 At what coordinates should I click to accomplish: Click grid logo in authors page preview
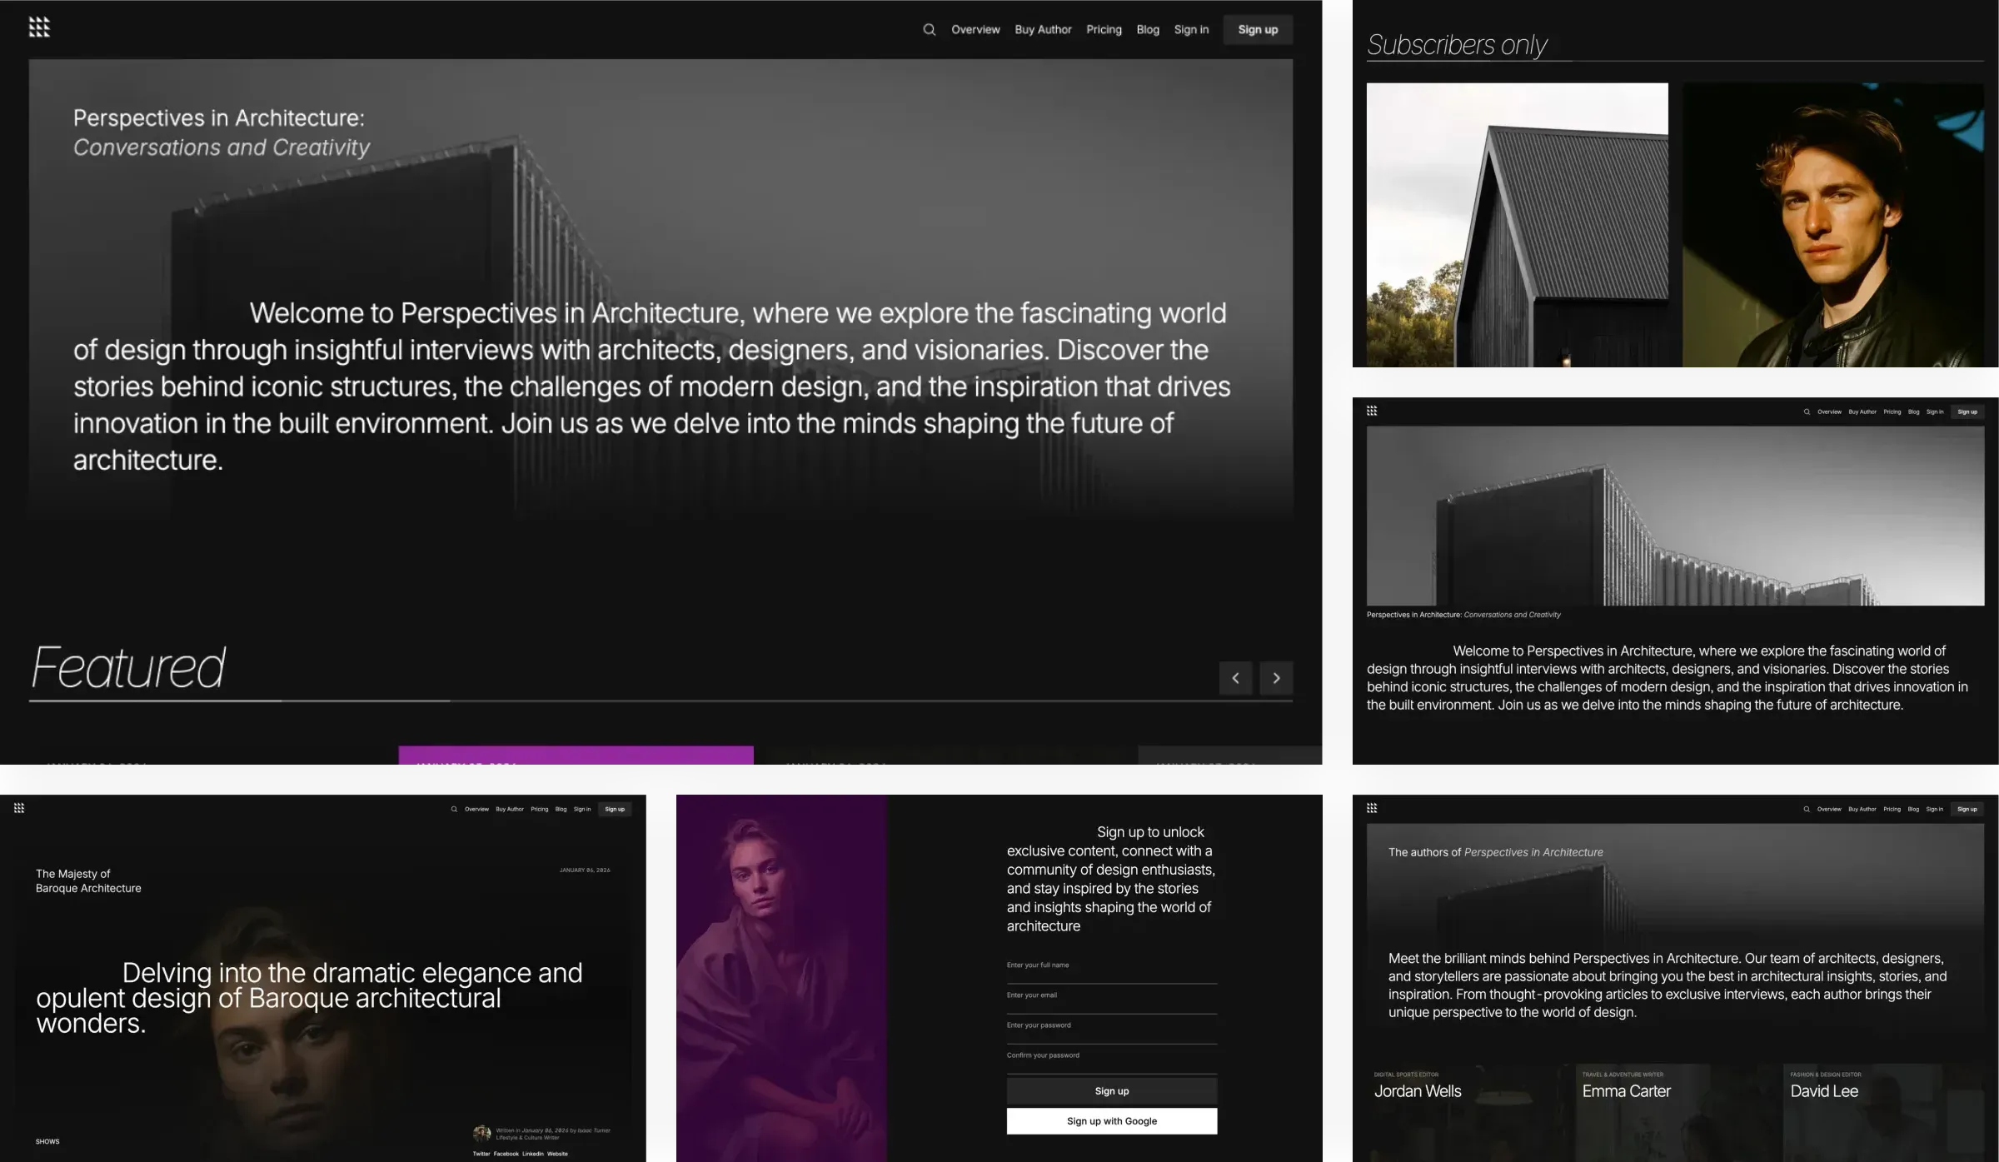pyautogui.click(x=1372, y=808)
